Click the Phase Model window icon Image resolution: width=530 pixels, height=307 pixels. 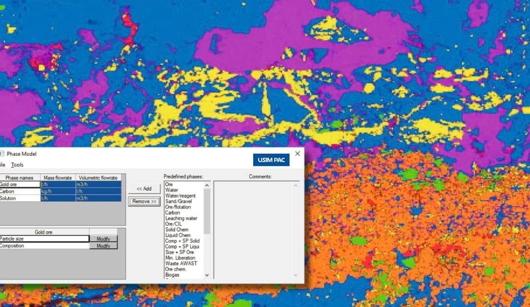1,154
